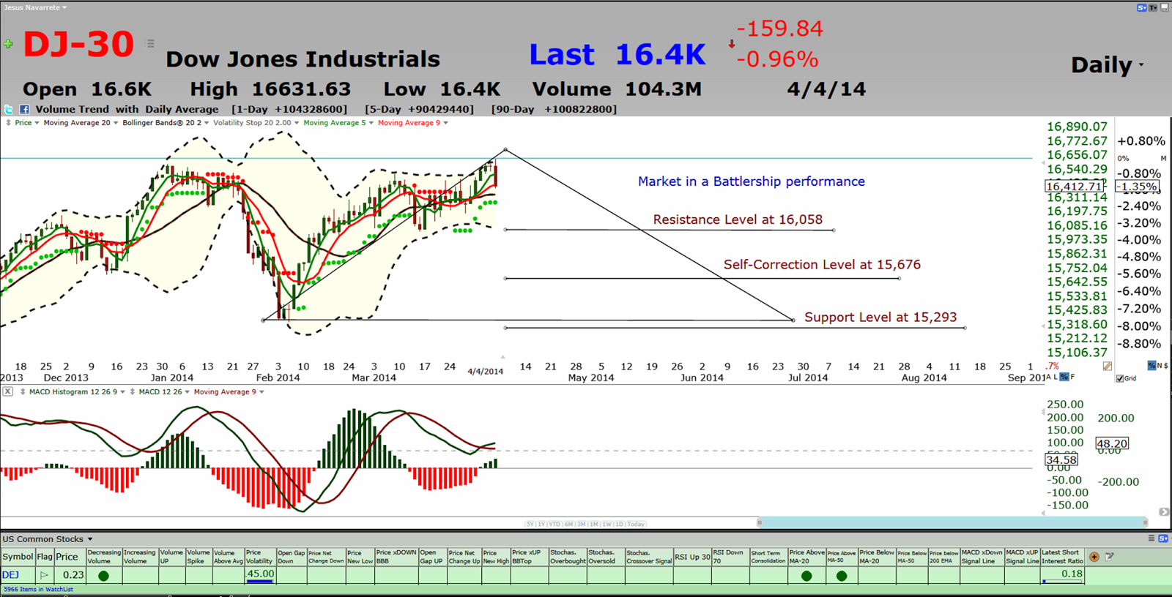Select the F scaling option

coord(1072,377)
